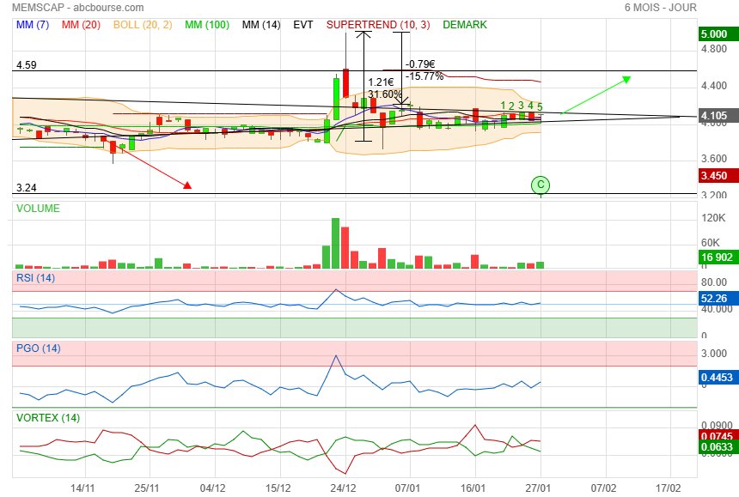Click the 16 902 volume value tag
Image resolution: width=739 pixels, height=497 pixels.
(x=717, y=257)
